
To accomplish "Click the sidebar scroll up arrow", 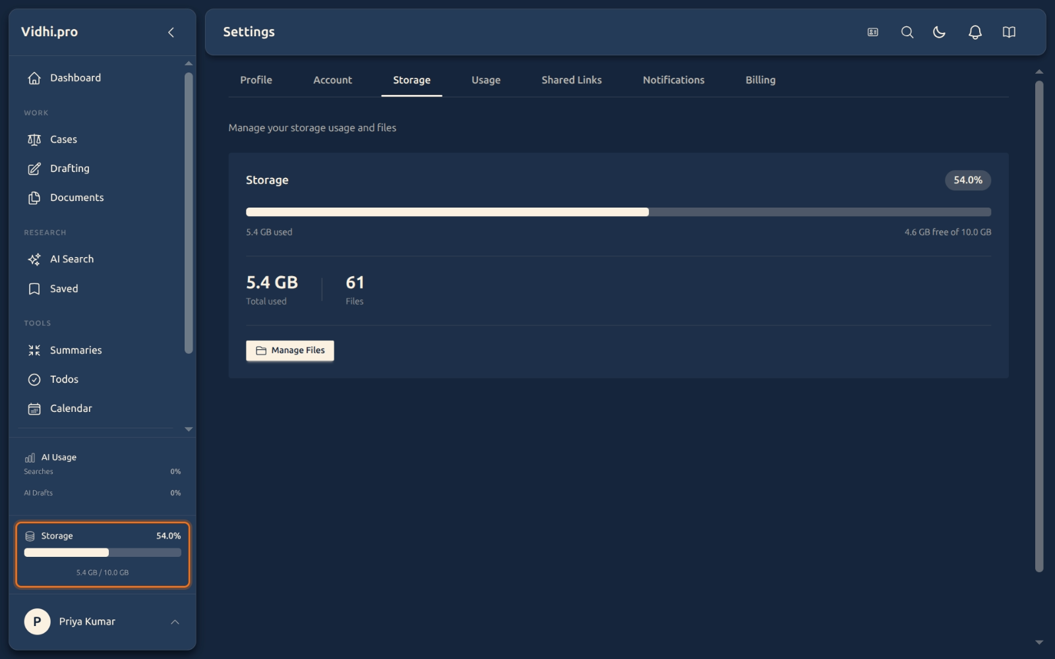I will (x=189, y=64).
